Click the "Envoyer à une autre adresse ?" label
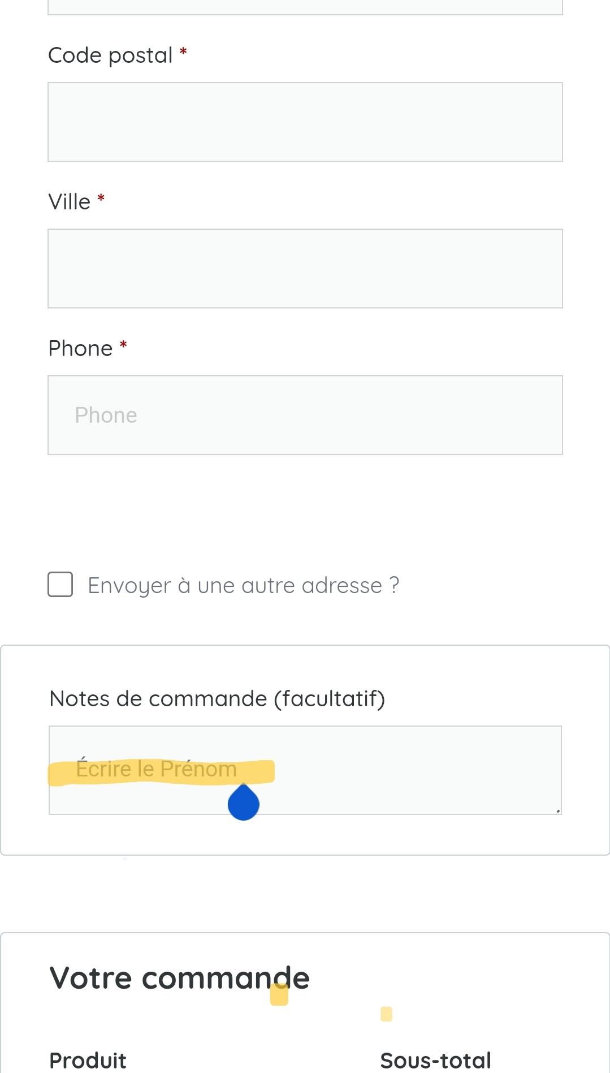Viewport: 610px width, 1073px height. (244, 585)
